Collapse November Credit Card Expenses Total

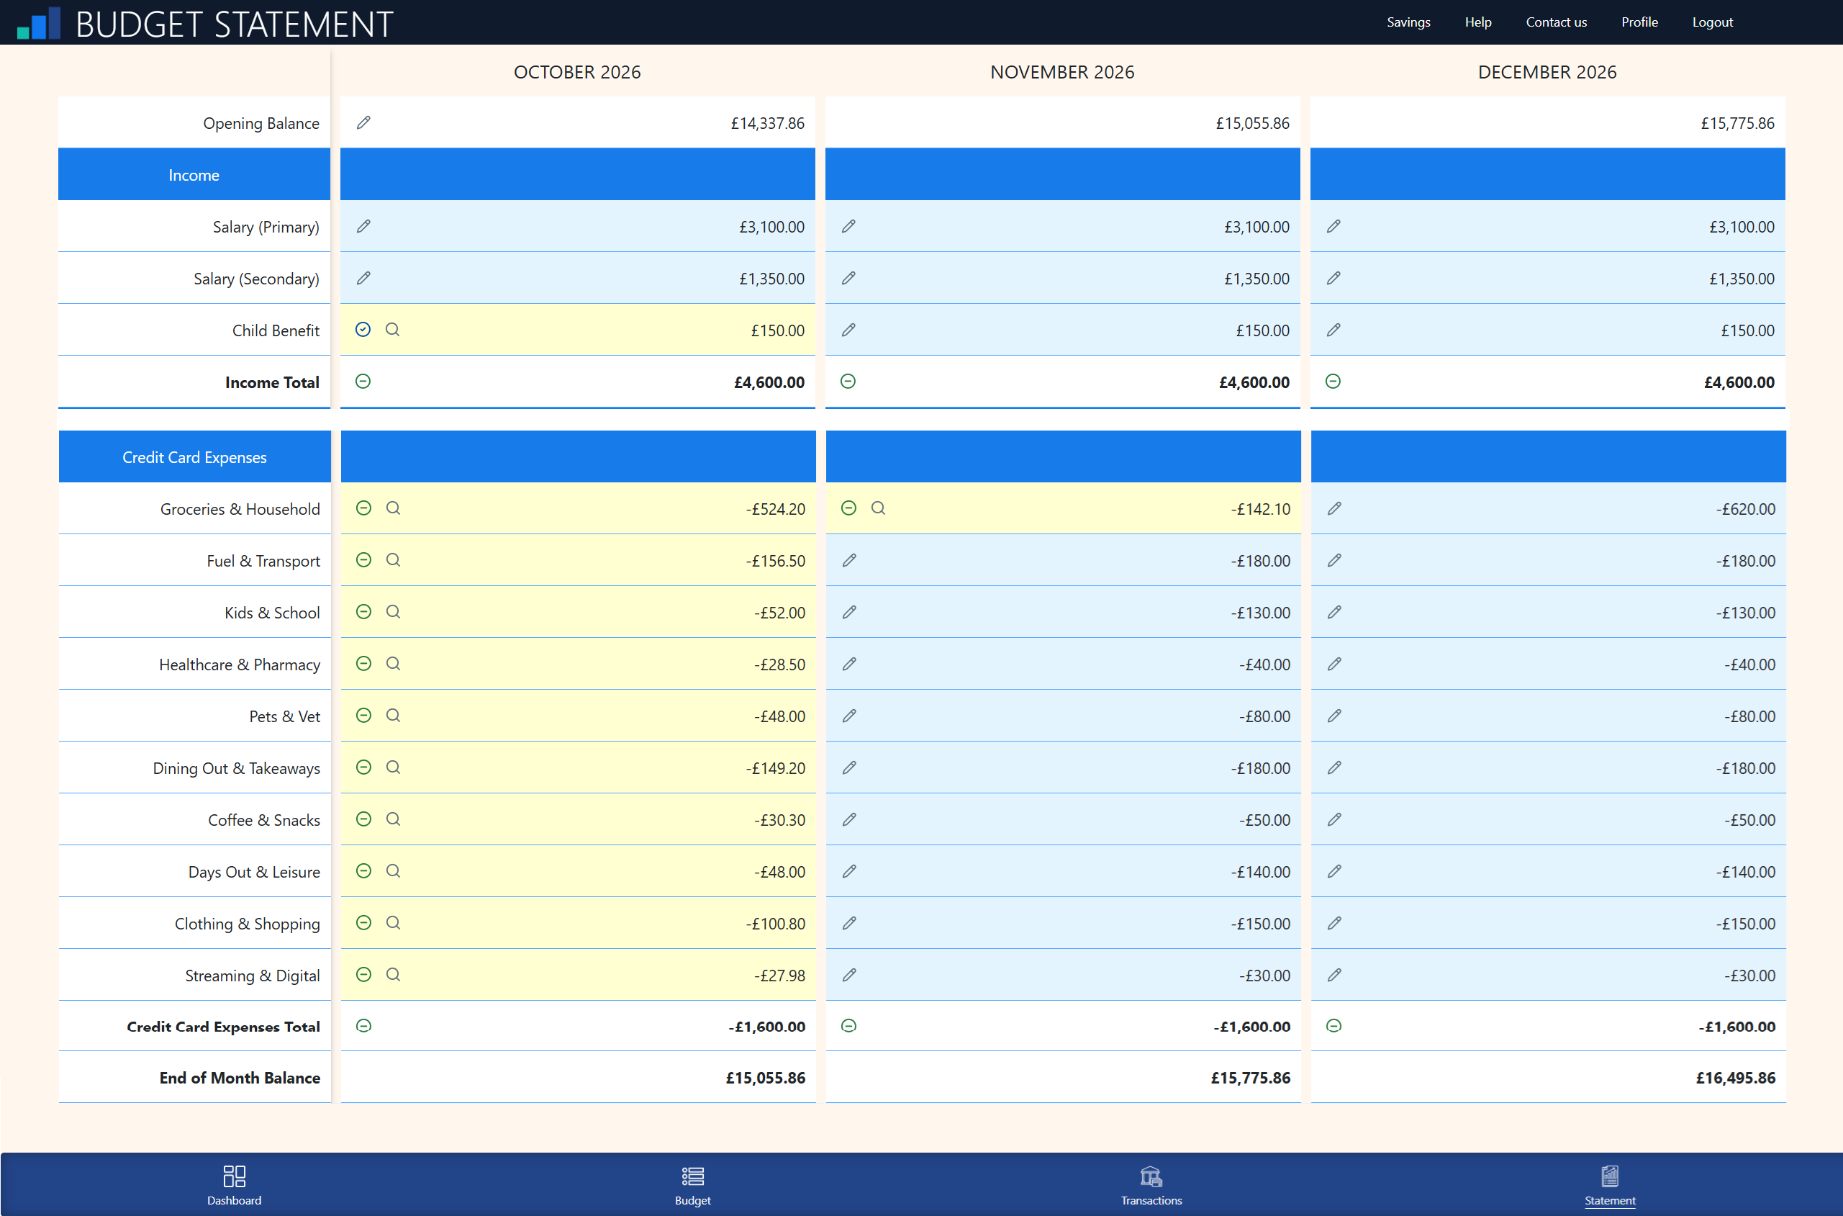848,1026
